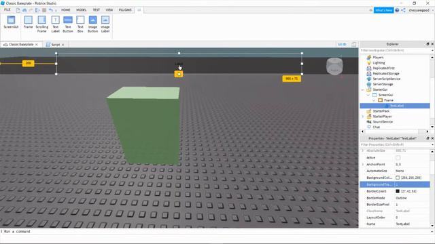
Task: Click the What's New button
Action: [383, 10]
